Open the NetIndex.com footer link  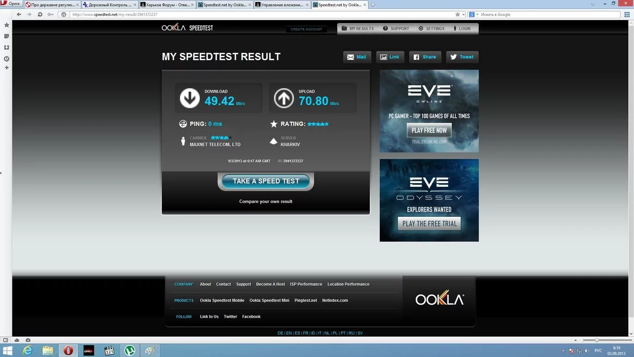point(335,300)
